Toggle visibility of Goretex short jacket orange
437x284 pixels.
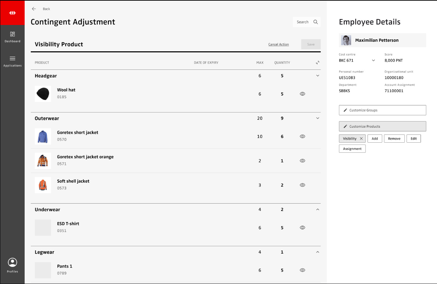click(x=302, y=161)
